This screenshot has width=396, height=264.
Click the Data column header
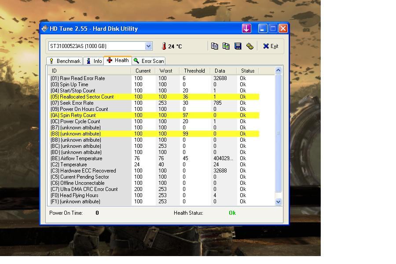click(x=223, y=71)
